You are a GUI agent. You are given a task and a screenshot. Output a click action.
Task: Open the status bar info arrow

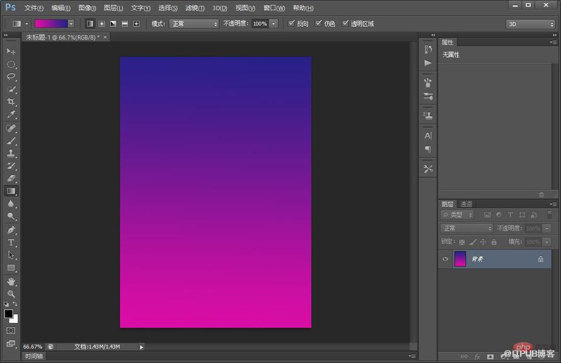141,347
